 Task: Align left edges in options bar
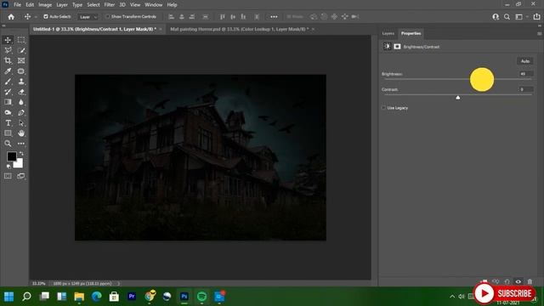click(171, 17)
